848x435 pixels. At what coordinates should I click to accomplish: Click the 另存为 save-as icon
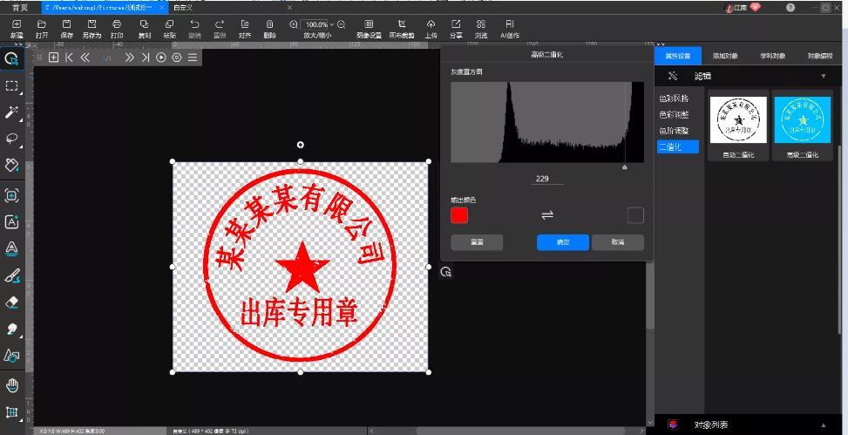click(92, 24)
